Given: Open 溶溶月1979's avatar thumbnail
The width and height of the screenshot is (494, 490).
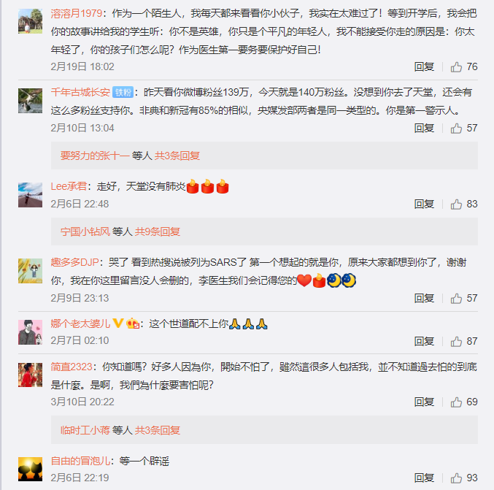Looking at the screenshot, I should point(30,21).
